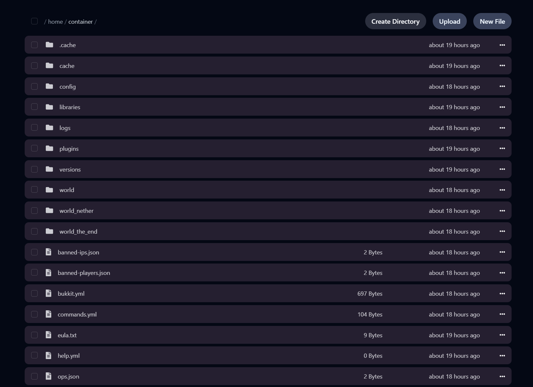
Task: Select the checkbox for the .cache folder
Action: (34, 45)
